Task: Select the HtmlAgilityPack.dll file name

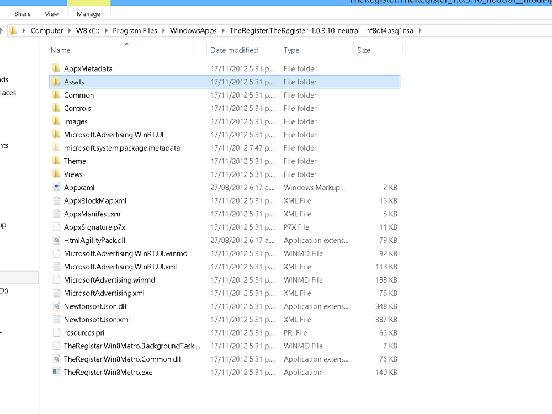Action: click(x=94, y=240)
